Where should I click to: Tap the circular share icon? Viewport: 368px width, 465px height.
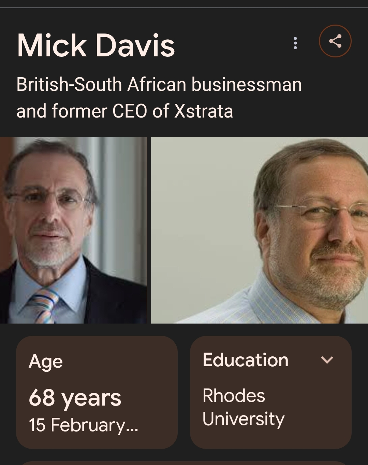pyautogui.click(x=335, y=41)
